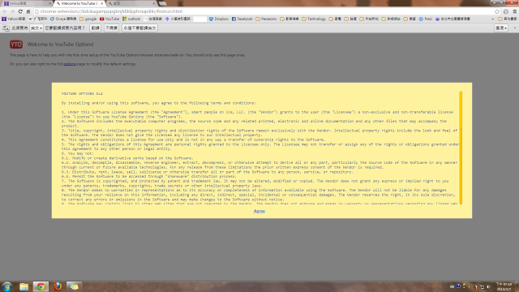The height and width of the screenshot is (292, 519).
Task: Click the extension icon beside the star
Action: [506, 11]
